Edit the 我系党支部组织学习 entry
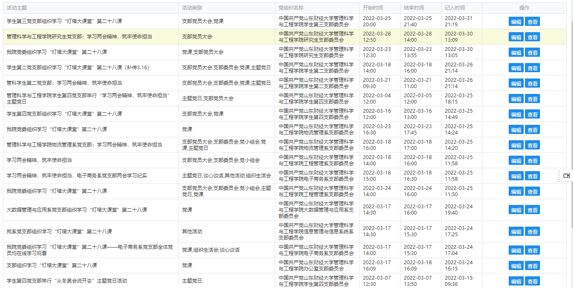 click(516, 232)
